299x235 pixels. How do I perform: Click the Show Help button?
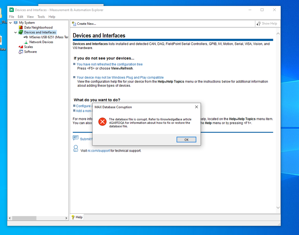pos(267,24)
